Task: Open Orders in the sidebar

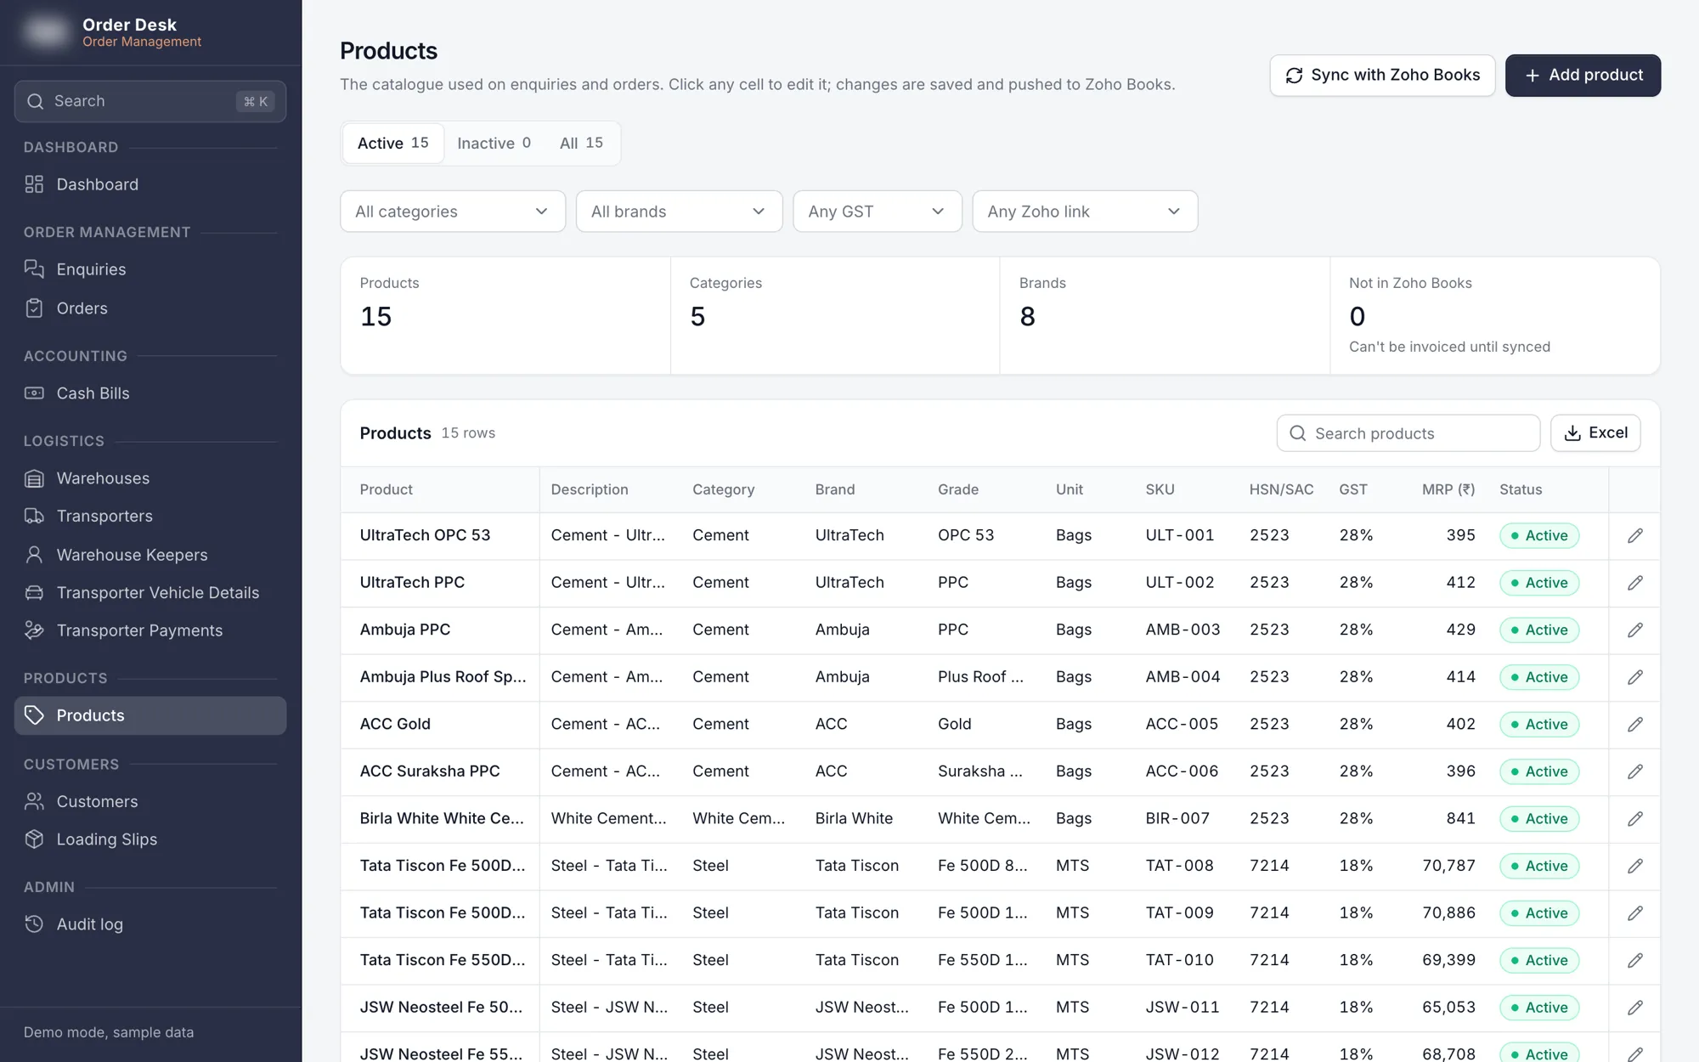Action: click(150, 308)
